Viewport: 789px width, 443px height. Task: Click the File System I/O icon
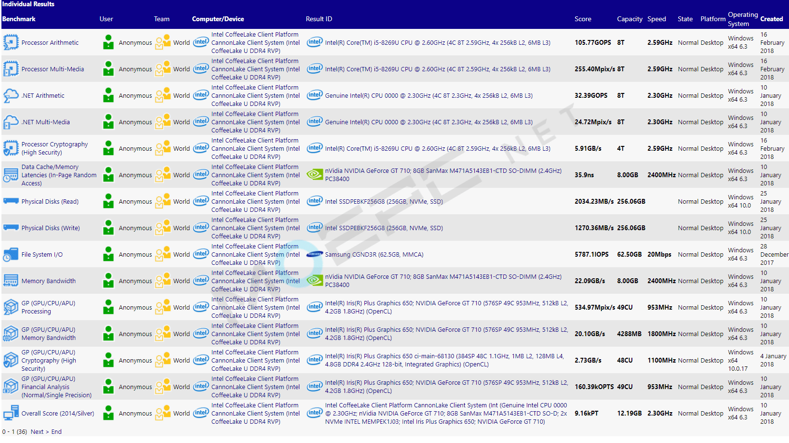click(11, 254)
